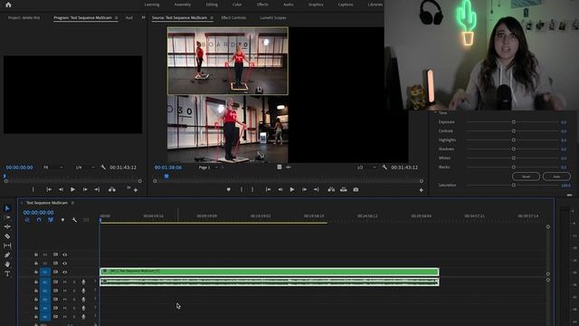
Task: Toggle A1 track targeting
Action: (45, 282)
